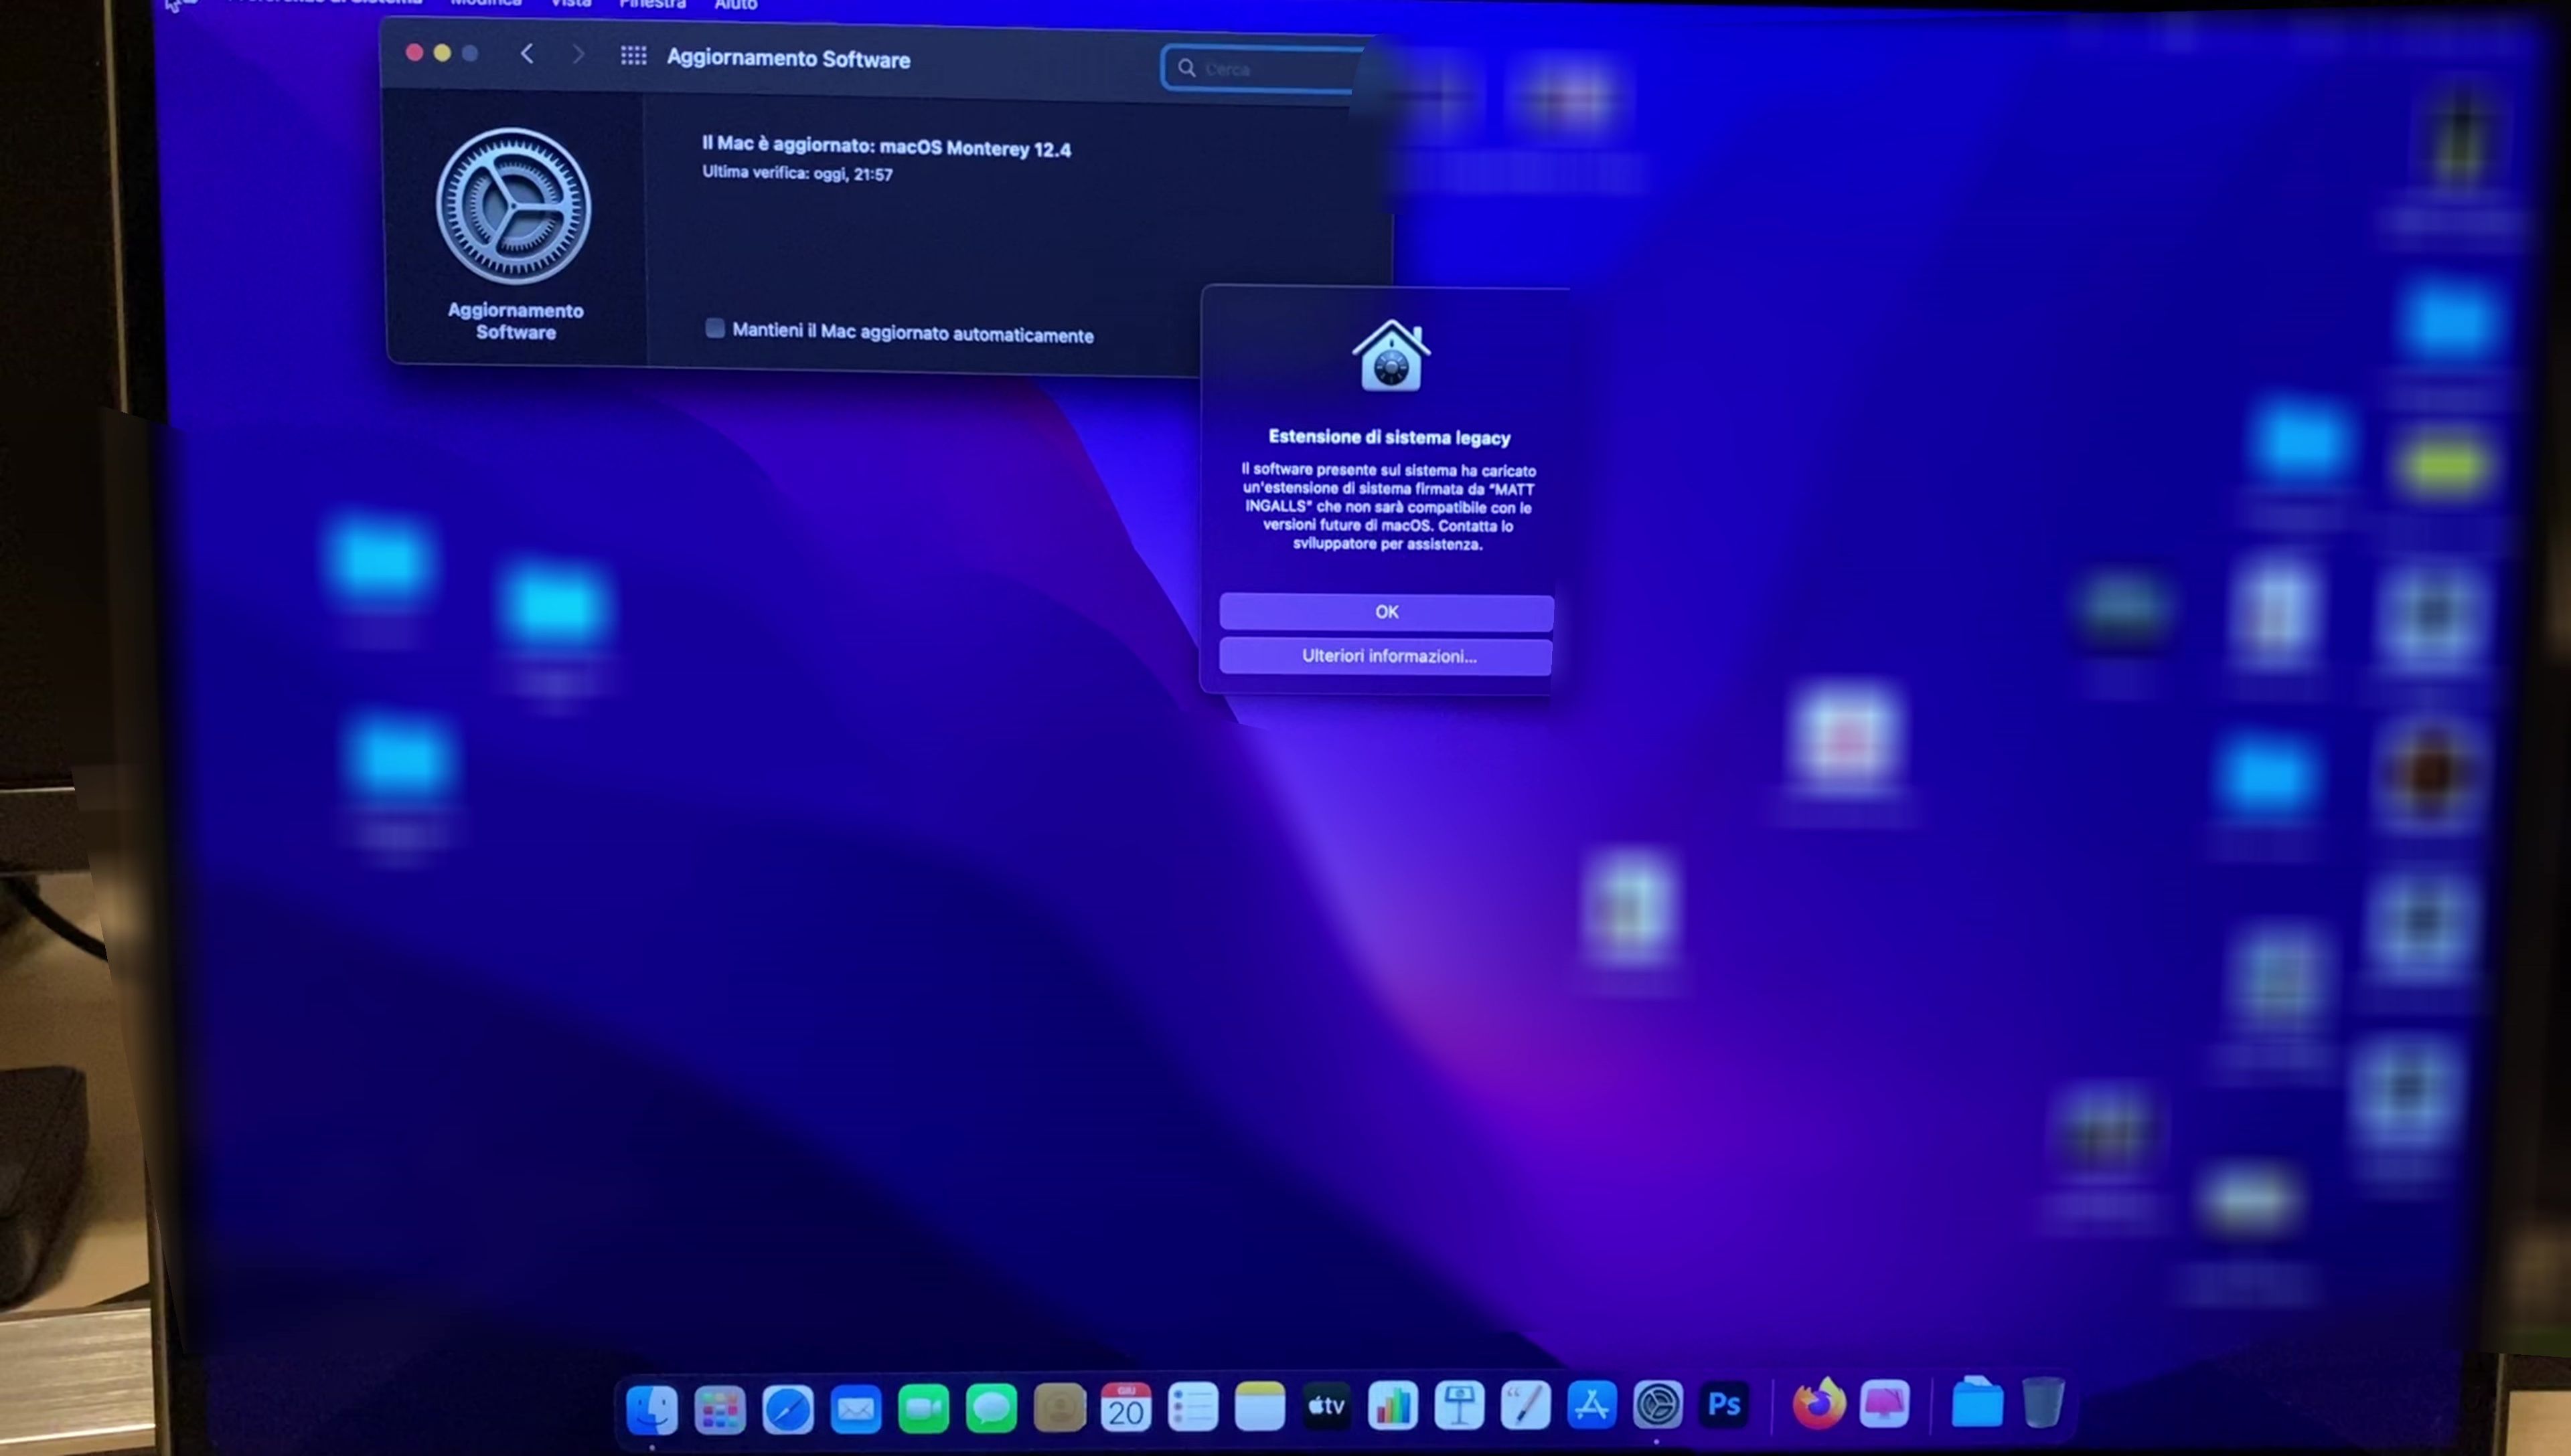2571x1456 pixels.
Task: Open Keynote from the Dock
Action: (1460, 1406)
